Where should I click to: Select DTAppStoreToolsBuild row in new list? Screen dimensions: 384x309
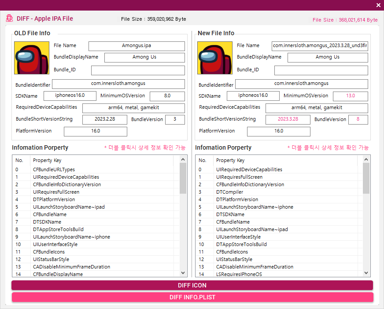[x=280, y=244]
